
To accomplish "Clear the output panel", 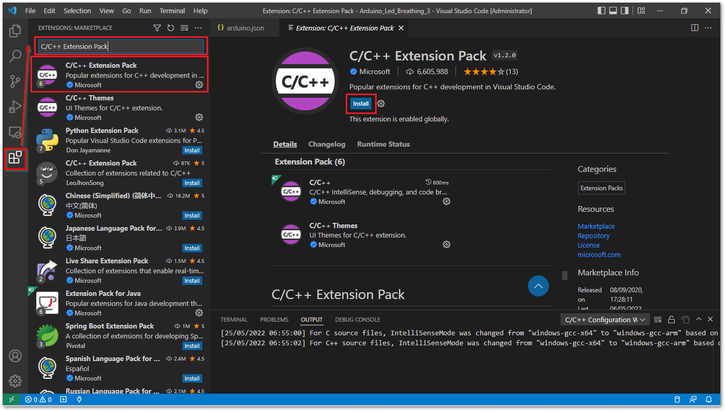I will [x=658, y=320].
